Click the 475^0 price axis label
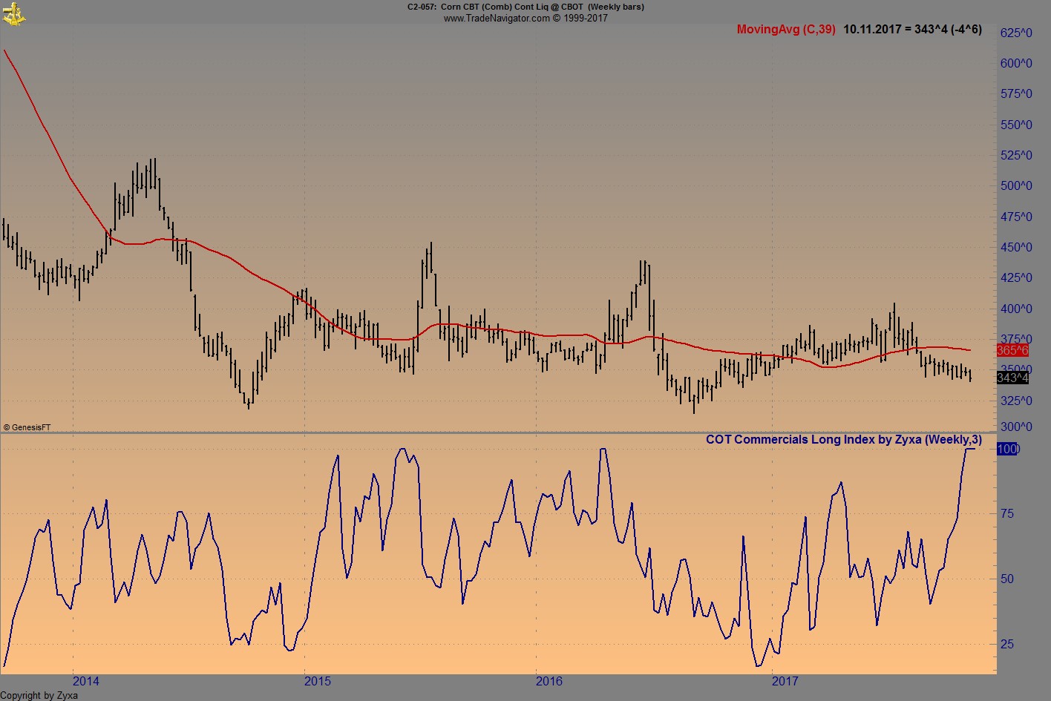This screenshot has height=701, width=1051. (x=1016, y=217)
